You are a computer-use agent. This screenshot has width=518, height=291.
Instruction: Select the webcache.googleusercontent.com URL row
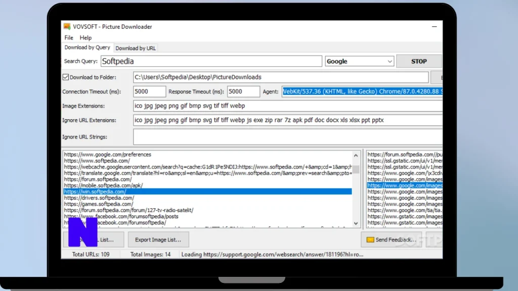[x=207, y=167]
